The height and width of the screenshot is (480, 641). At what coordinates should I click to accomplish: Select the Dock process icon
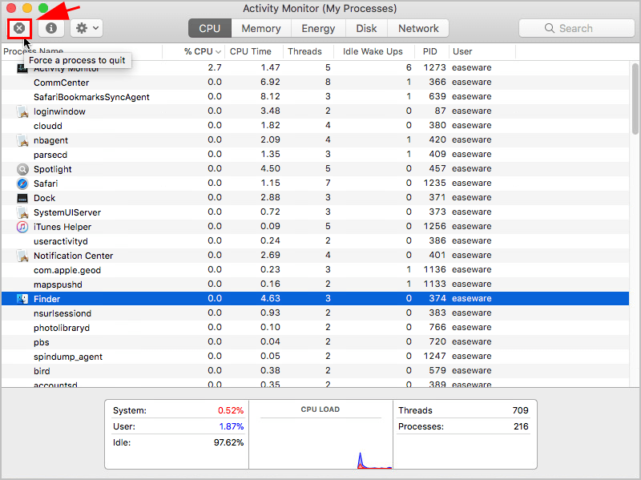[x=22, y=198]
